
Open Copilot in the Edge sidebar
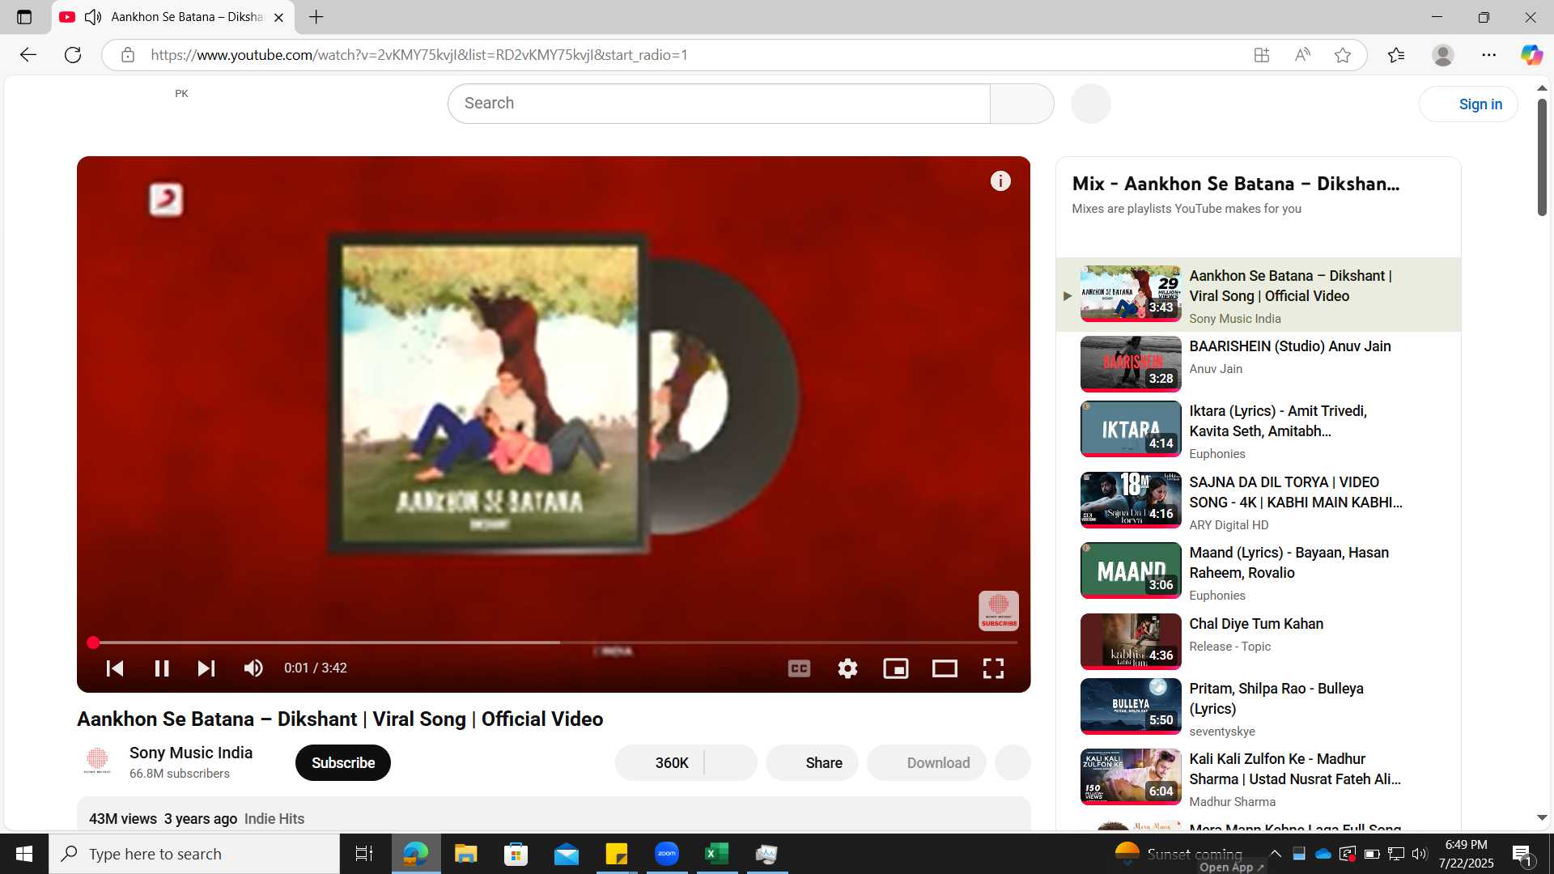pos(1531,55)
